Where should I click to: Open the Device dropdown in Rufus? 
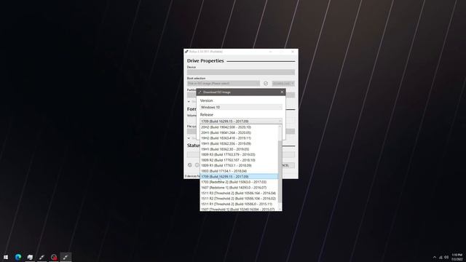[x=241, y=72]
